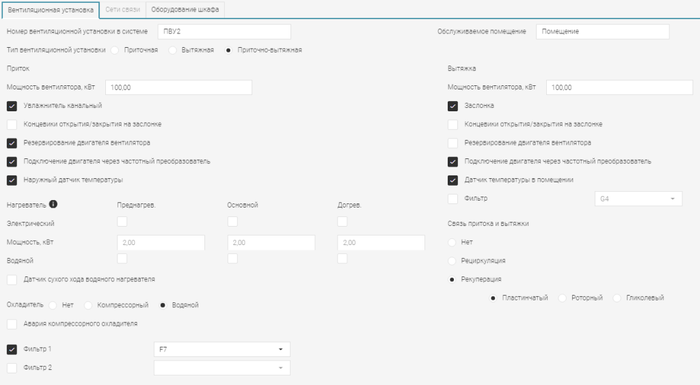Image resolution: width=700 pixels, height=385 pixels.
Task: Disable the Заслонка checkbox in Вытяжка
Action: click(x=453, y=106)
